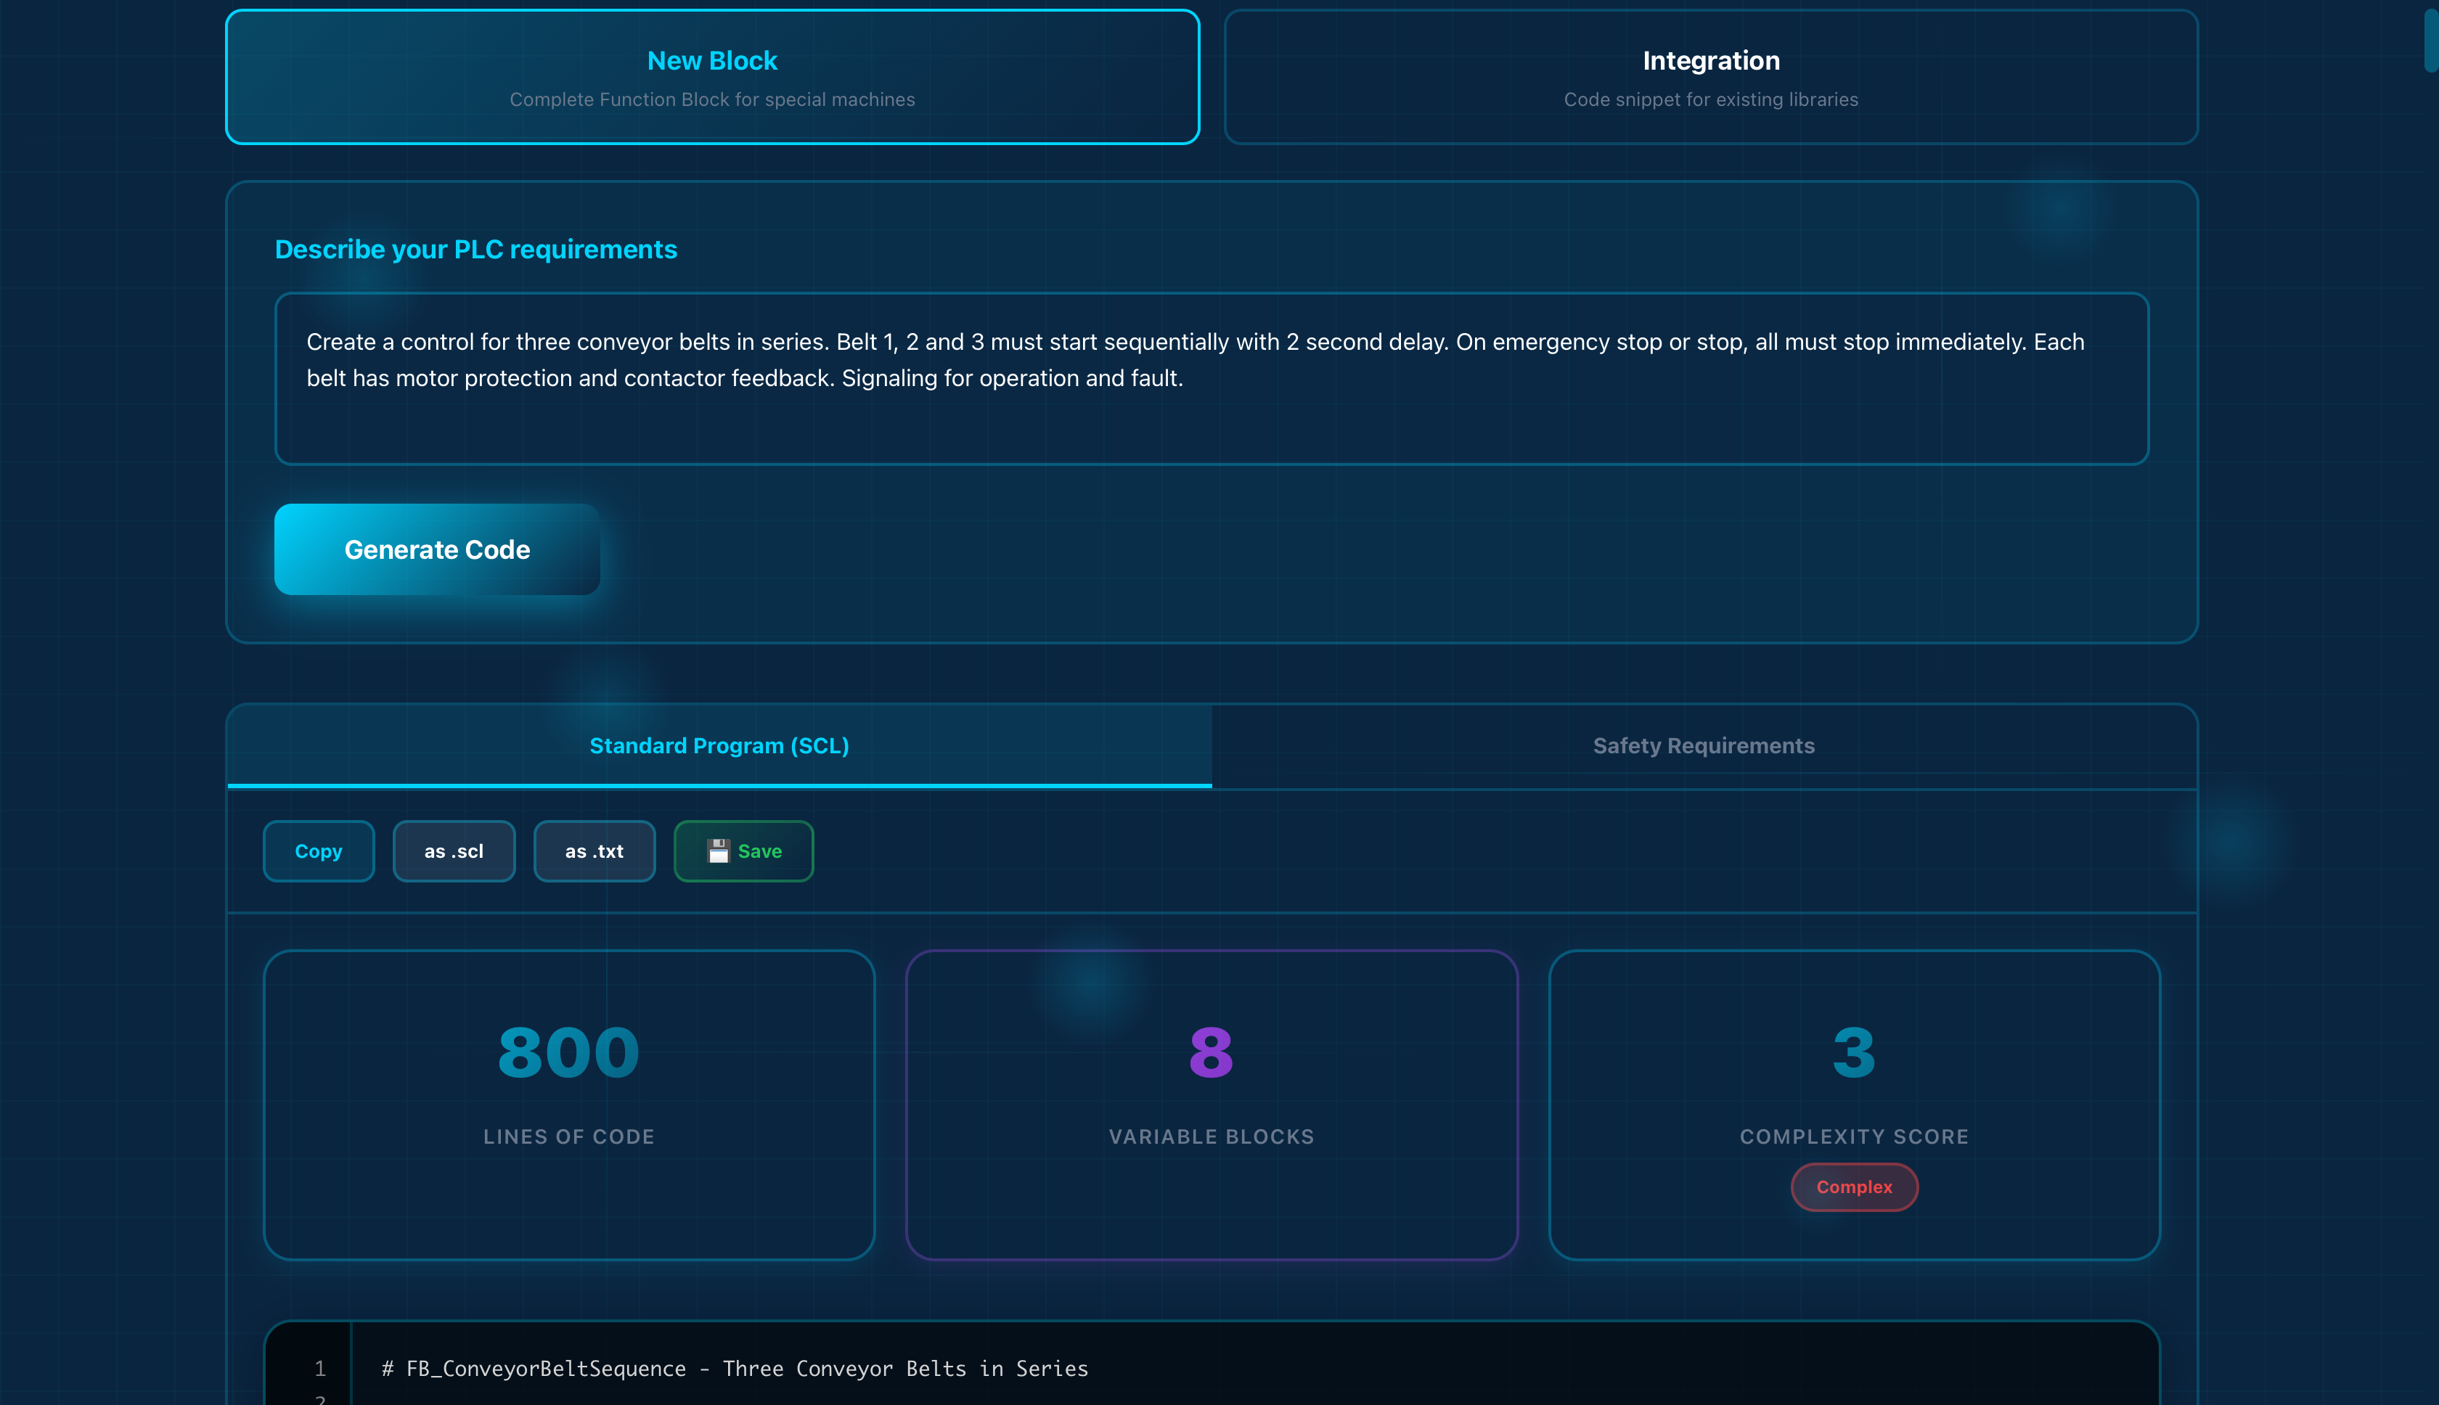Screen dimensions: 2439x1405
Task: Select the 800 Lines of Code stat card
Action: click(568, 1105)
